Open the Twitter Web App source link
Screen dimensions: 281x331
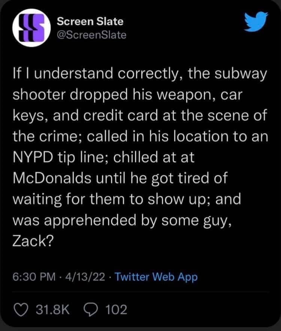pyautogui.click(x=156, y=277)
